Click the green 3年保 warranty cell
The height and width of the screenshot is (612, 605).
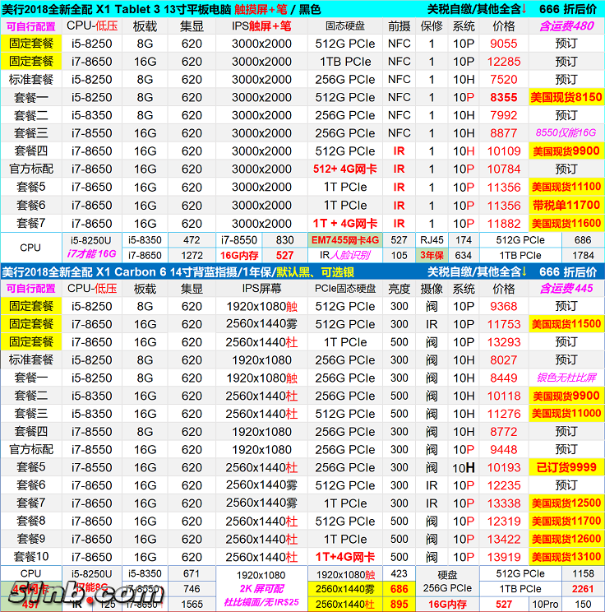[431, 255]
